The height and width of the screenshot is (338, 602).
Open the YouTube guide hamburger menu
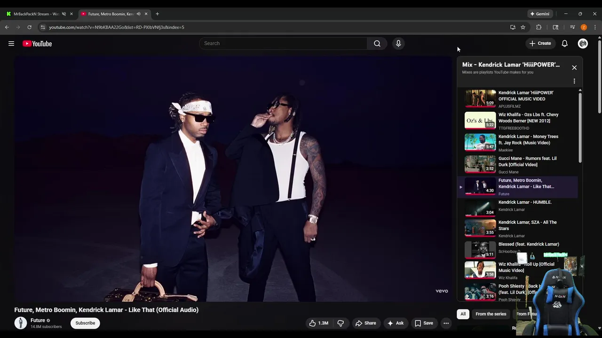(x=11, y=44)
